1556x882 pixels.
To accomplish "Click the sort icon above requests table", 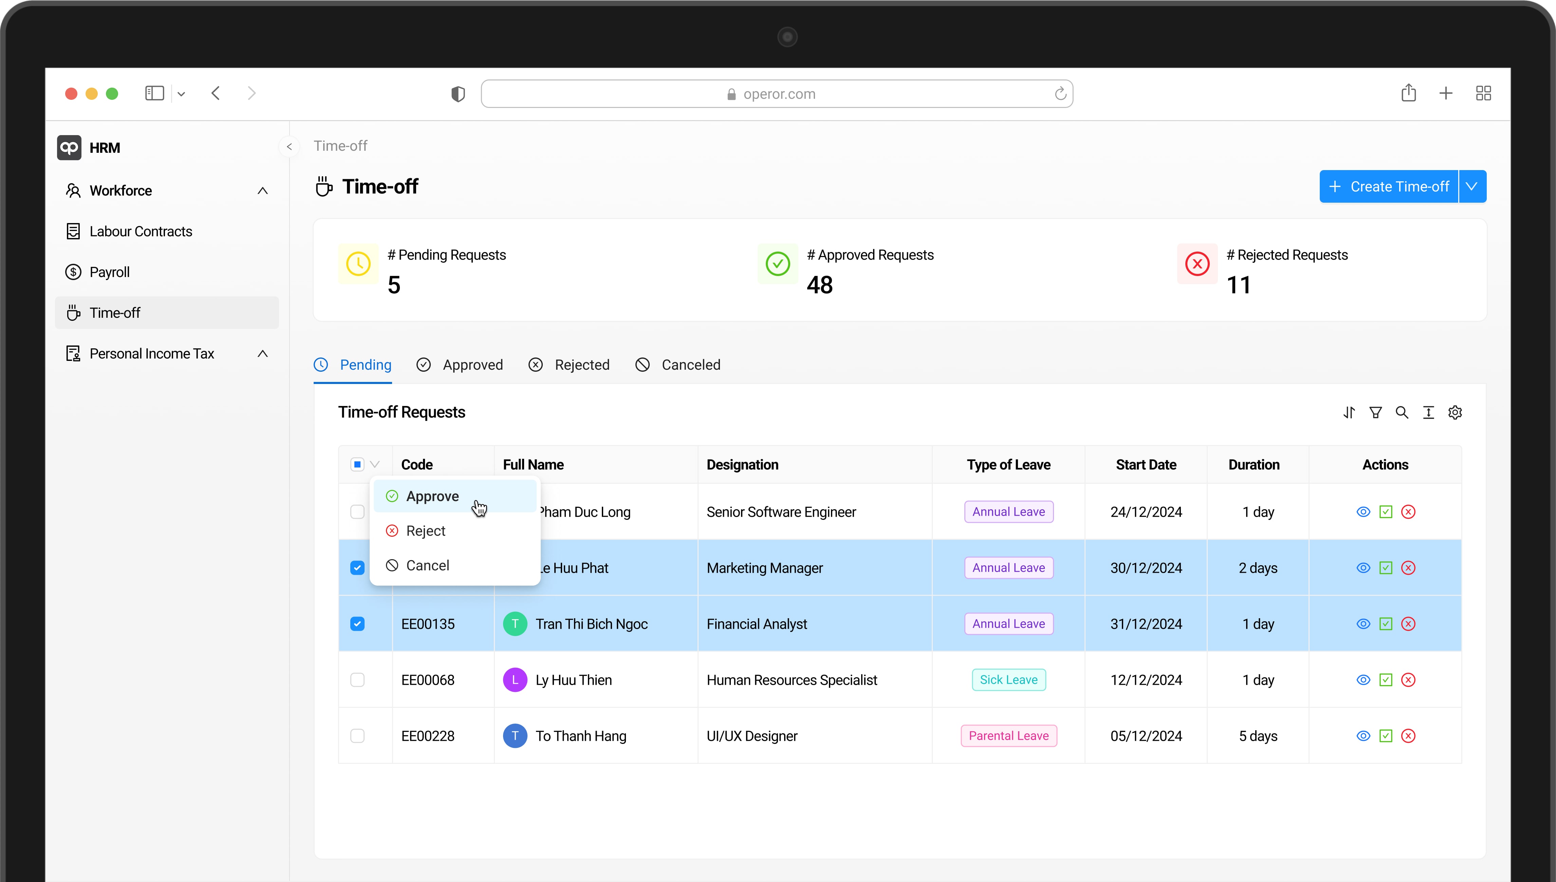I will 1349,412.
